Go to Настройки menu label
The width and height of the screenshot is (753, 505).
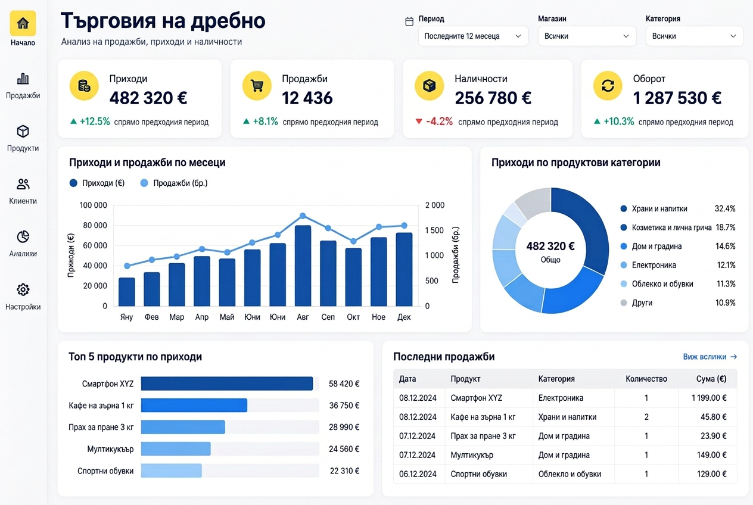tap(23, 307)
